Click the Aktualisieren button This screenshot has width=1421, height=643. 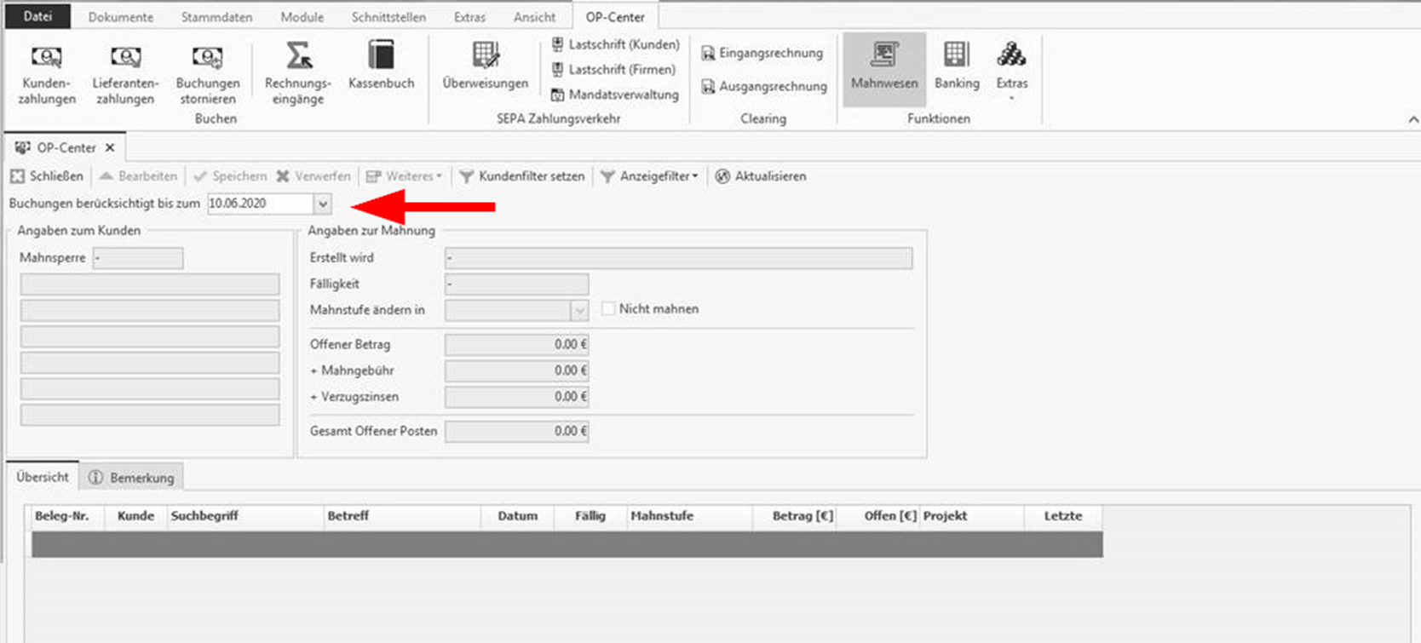point(761,176)
